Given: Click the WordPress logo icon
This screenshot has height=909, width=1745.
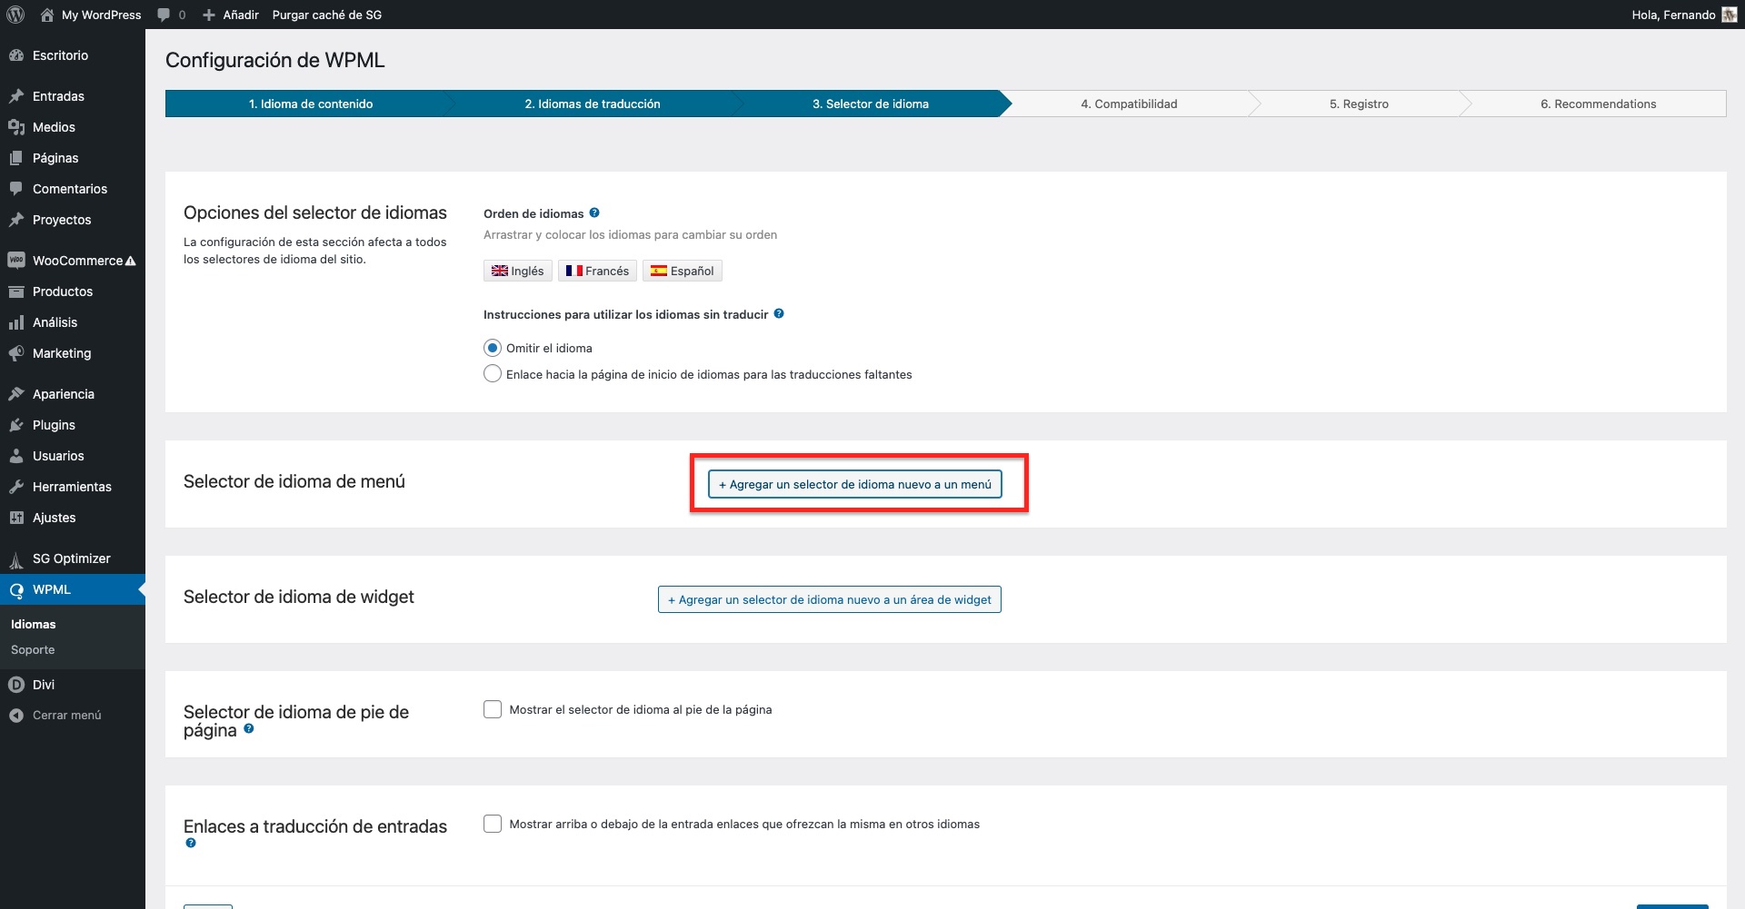Looking at the screenshot, I should (x=15, y=15).
